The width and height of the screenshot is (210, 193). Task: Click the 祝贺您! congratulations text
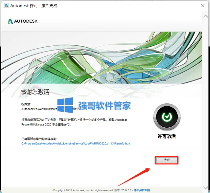pyautogui.click(x=26, y=104)
